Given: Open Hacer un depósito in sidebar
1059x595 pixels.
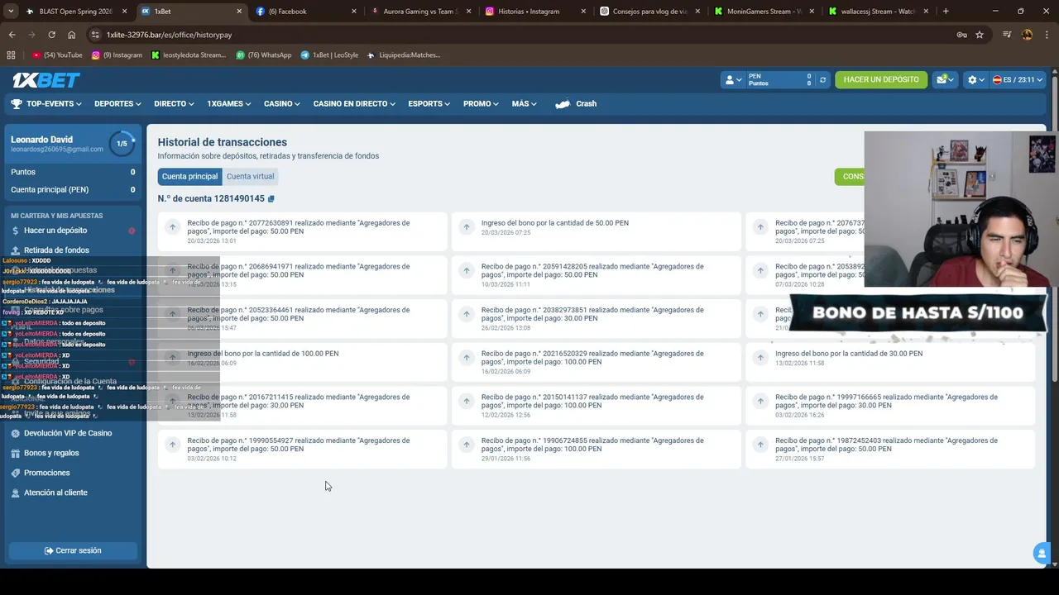Looking at the screenshot, I should point(55,231).
